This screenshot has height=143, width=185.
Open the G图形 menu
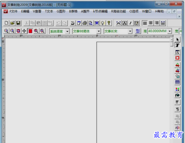pos(61,11)
